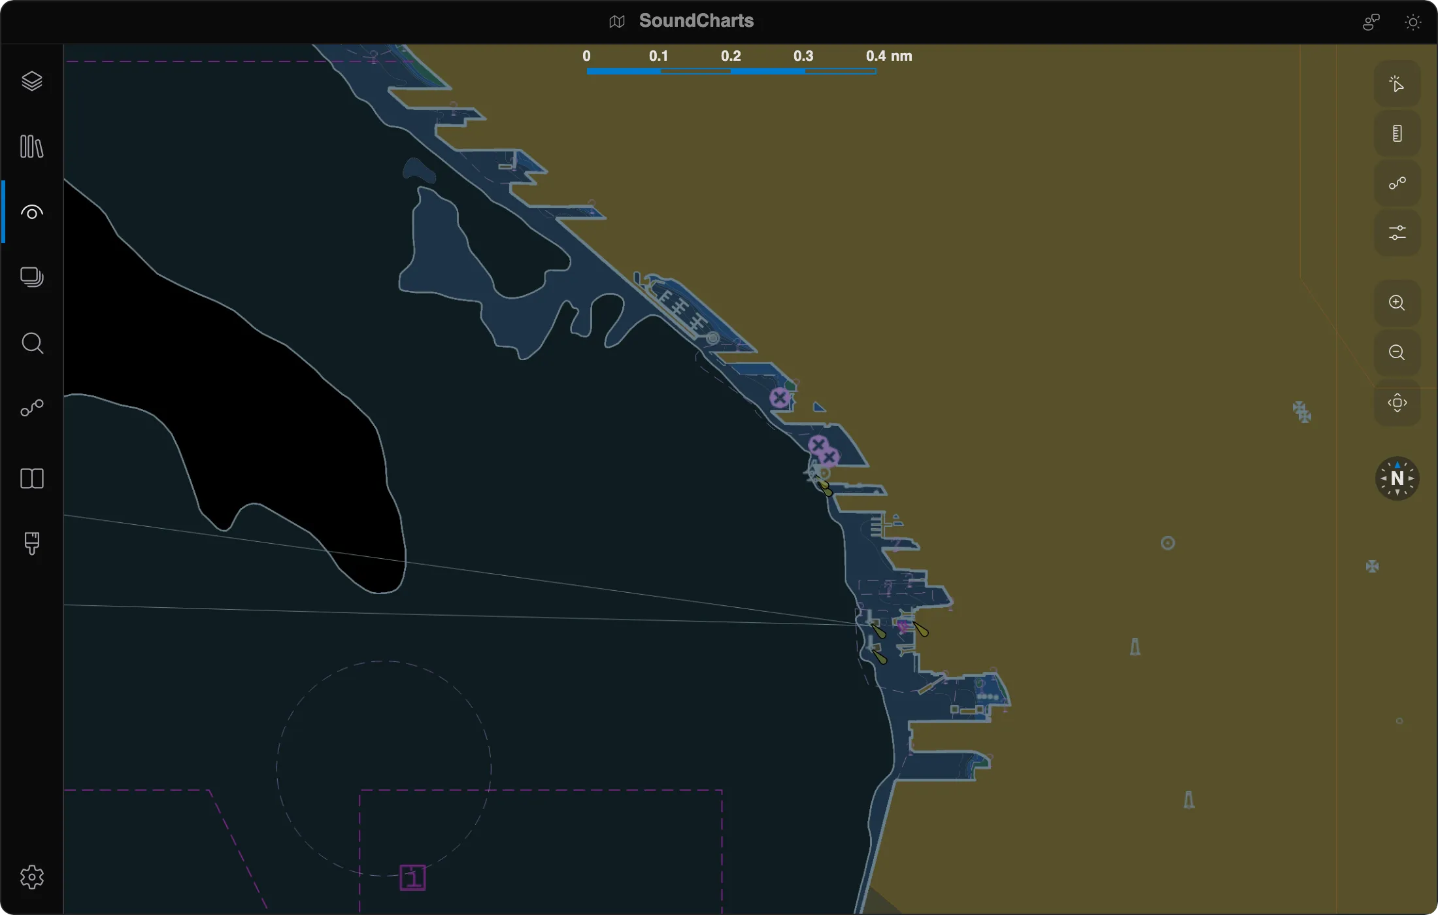
Task: Click the 0.4 nm scale bar label
Action: click(889, 56)
